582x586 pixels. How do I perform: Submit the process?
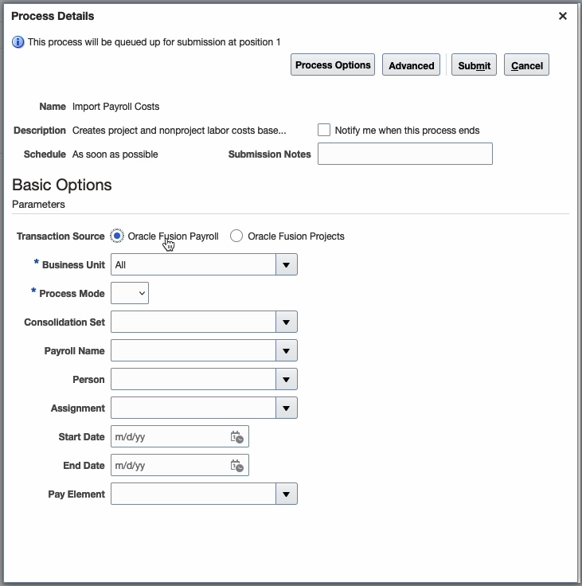coord(474,65)
